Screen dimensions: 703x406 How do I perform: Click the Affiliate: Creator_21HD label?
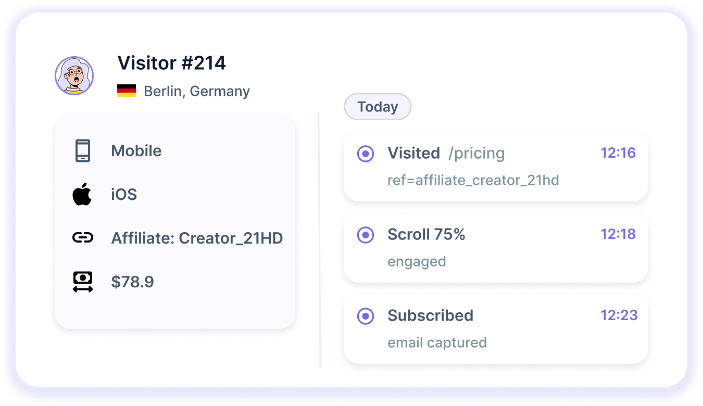pos(197,238)
